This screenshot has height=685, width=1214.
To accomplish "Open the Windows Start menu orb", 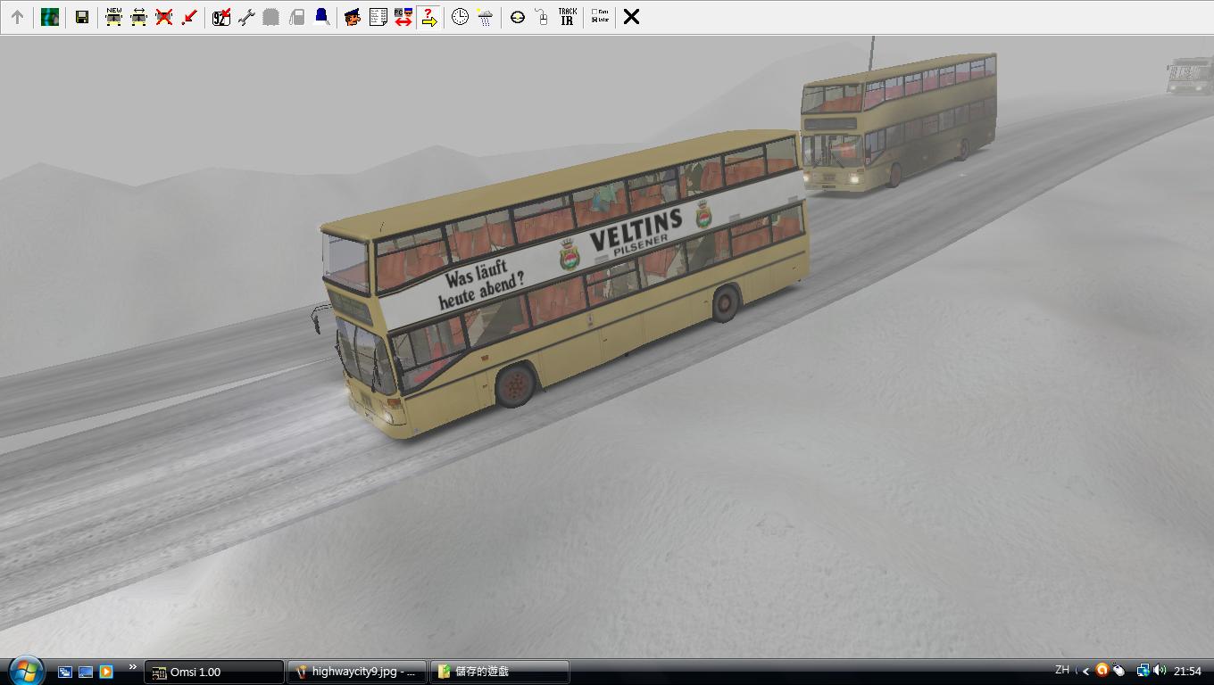I will [25, 671].
